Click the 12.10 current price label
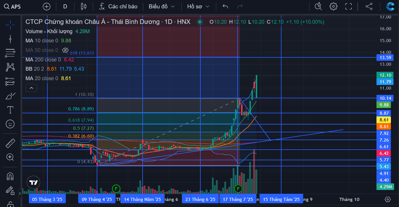 pos(385,75)
